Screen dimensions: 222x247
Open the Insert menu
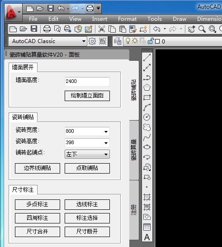tap(99, 19)
